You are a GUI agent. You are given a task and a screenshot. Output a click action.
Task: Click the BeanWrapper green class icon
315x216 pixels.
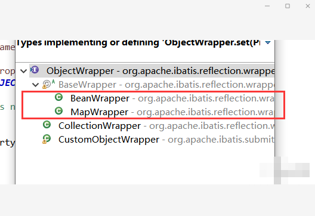pyautogui.click(x=59, y=97)
